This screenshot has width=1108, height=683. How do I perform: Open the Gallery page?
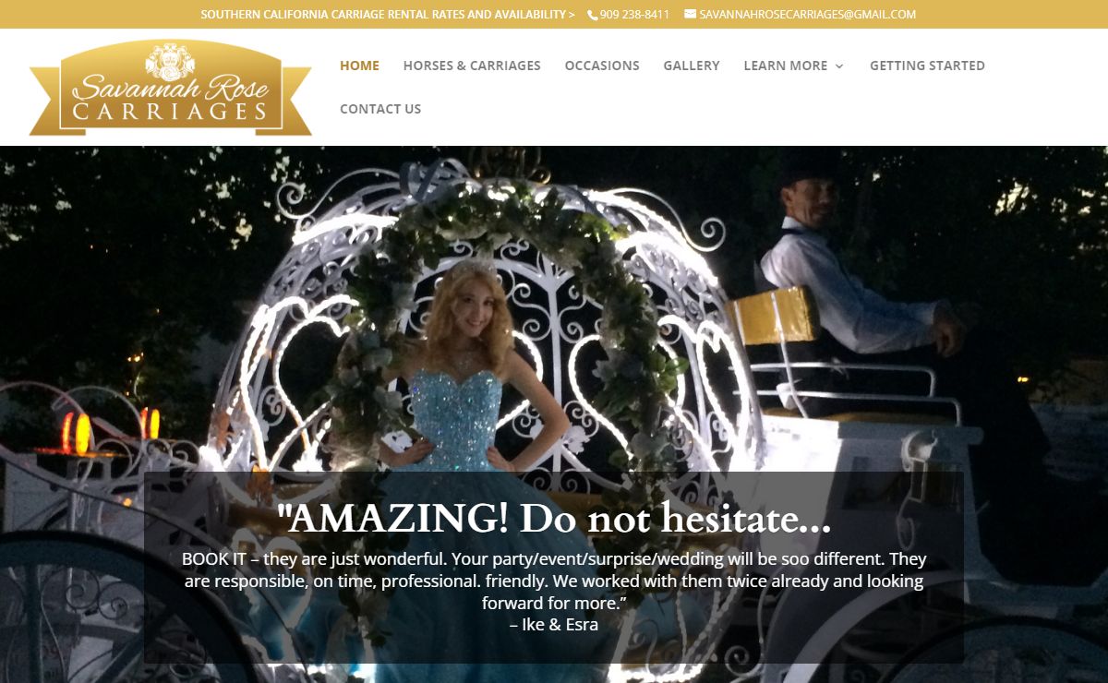click(692, 66)
